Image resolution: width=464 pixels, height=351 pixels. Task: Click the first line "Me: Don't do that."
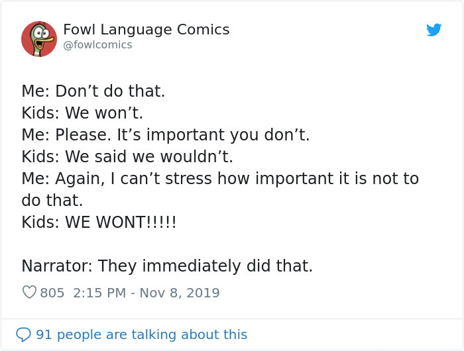pos(93,91)
